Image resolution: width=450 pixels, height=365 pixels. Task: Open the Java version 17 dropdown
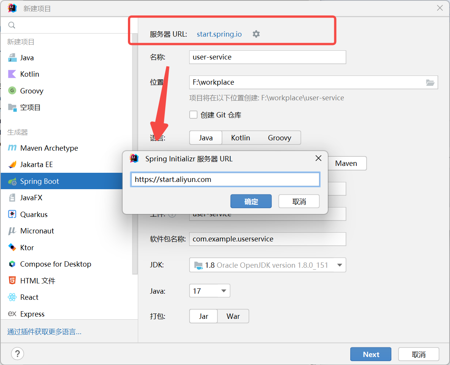pos(209,291)
